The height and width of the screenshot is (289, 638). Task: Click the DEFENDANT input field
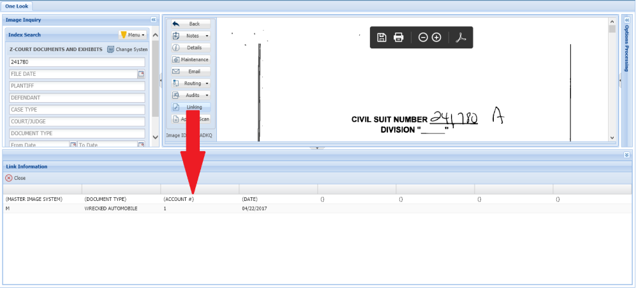point(77,98)
